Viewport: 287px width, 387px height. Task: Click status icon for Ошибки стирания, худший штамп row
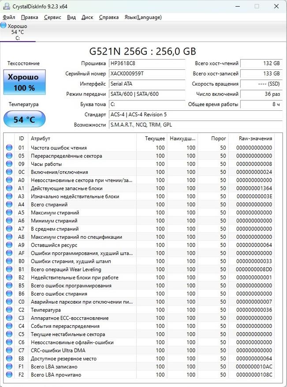pos(9,261)
